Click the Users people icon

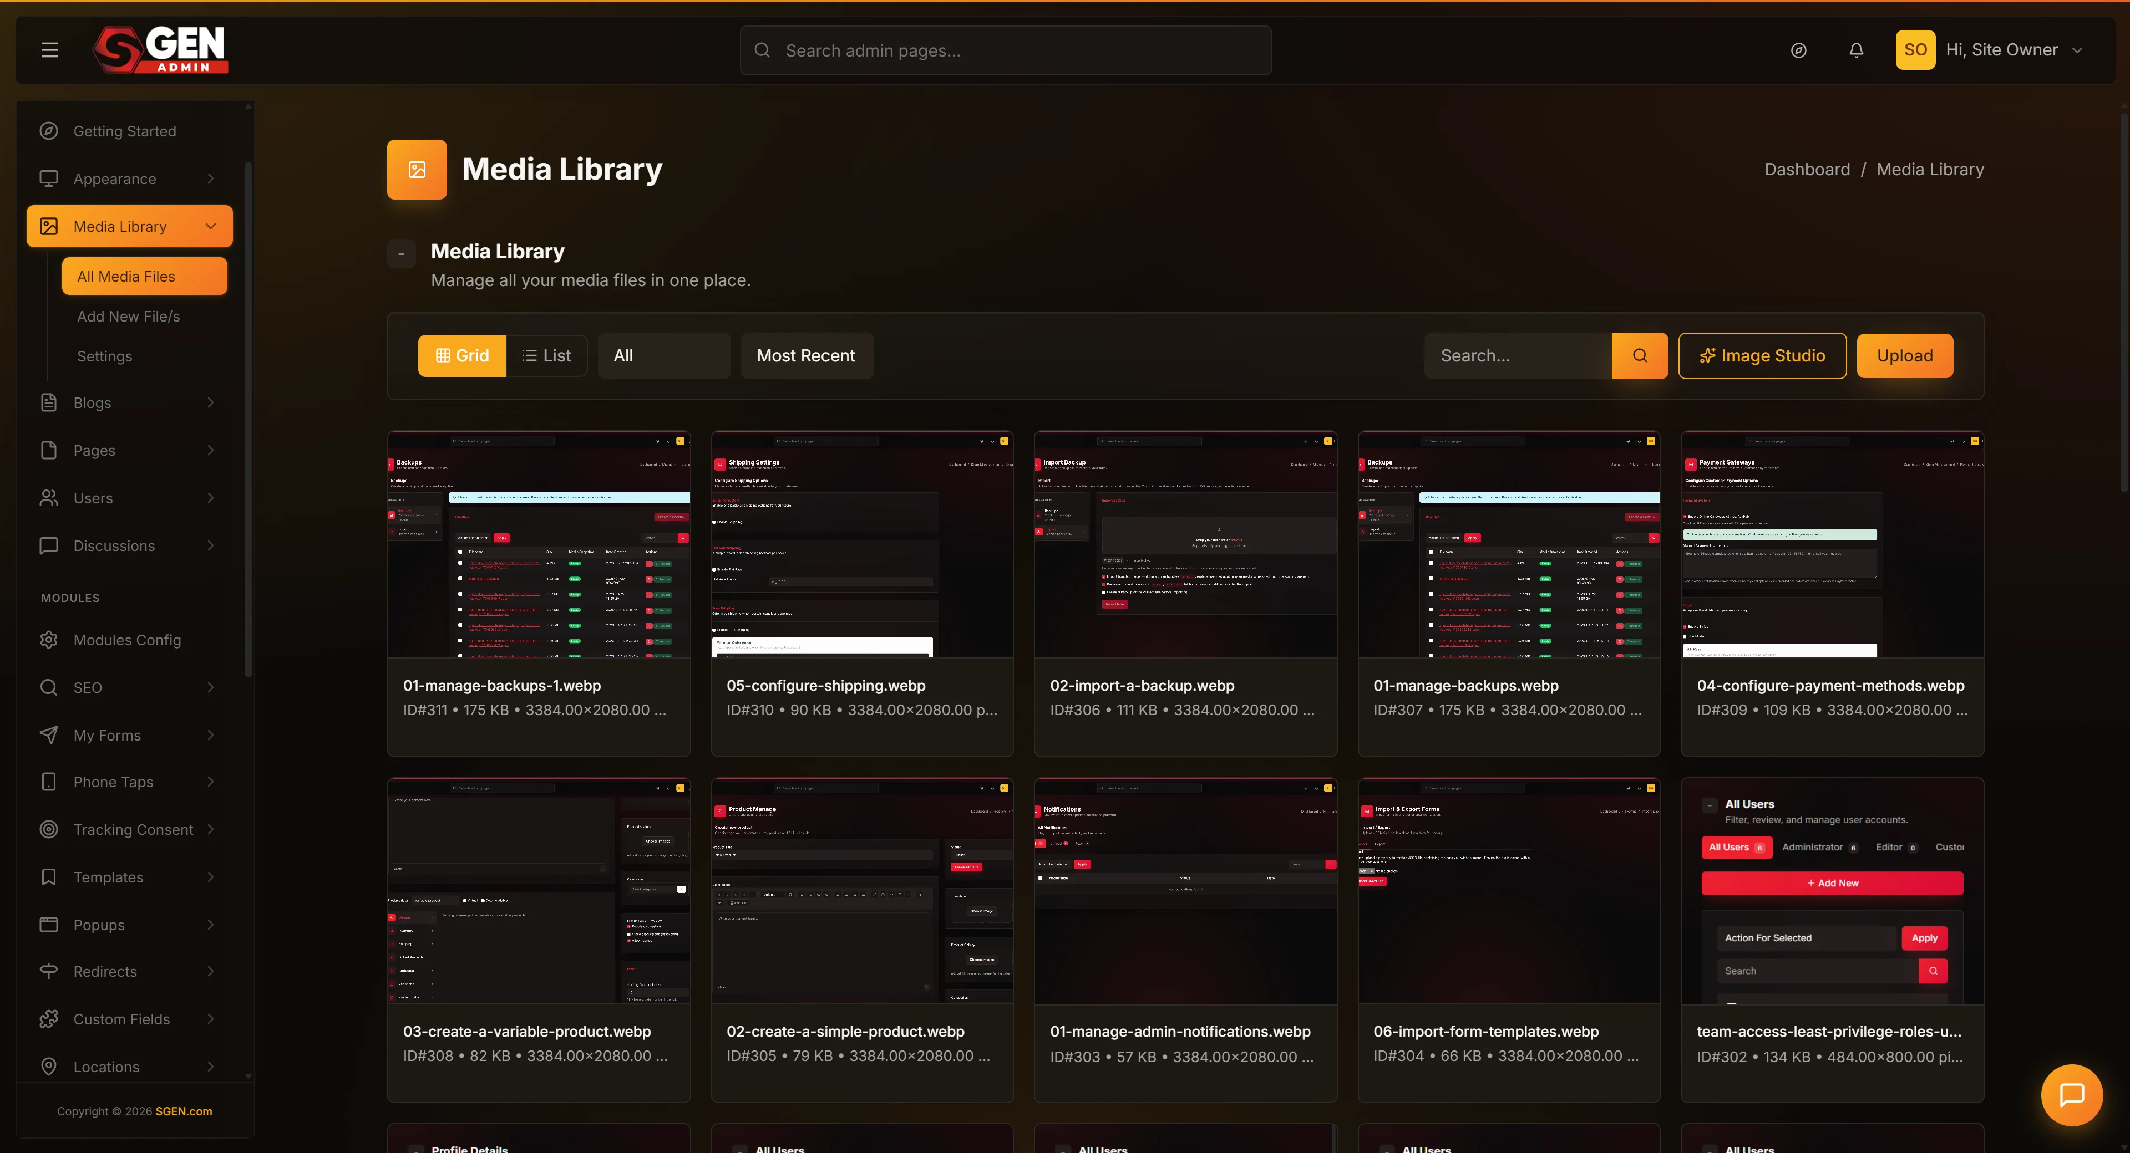click(x=49, y=498)
